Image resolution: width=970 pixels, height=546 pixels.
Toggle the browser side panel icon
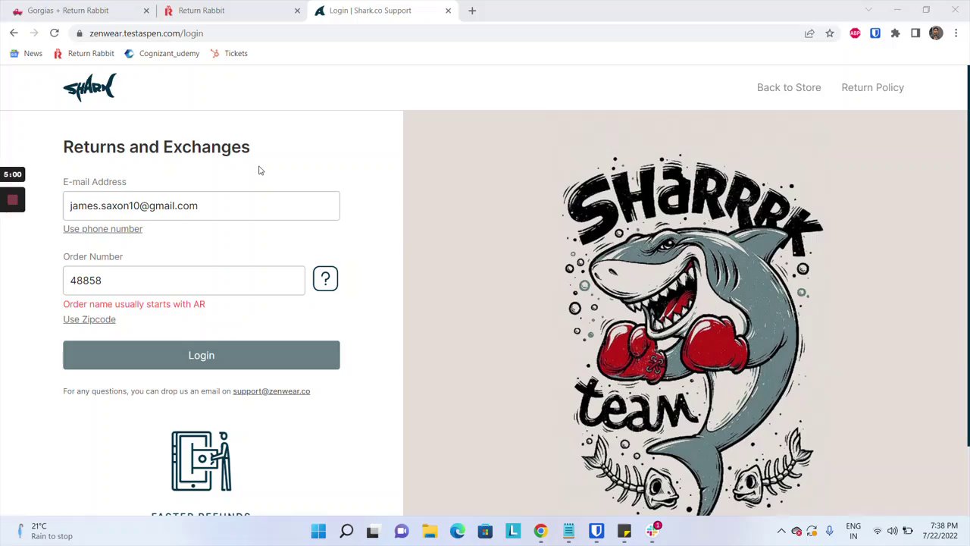[915, 33]
